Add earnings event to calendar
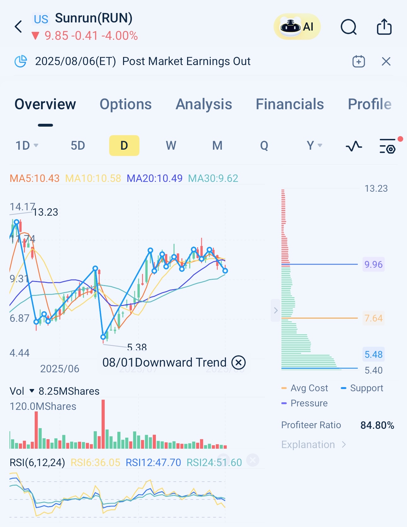This screenshot has height=527, width=407. point(358,61)
